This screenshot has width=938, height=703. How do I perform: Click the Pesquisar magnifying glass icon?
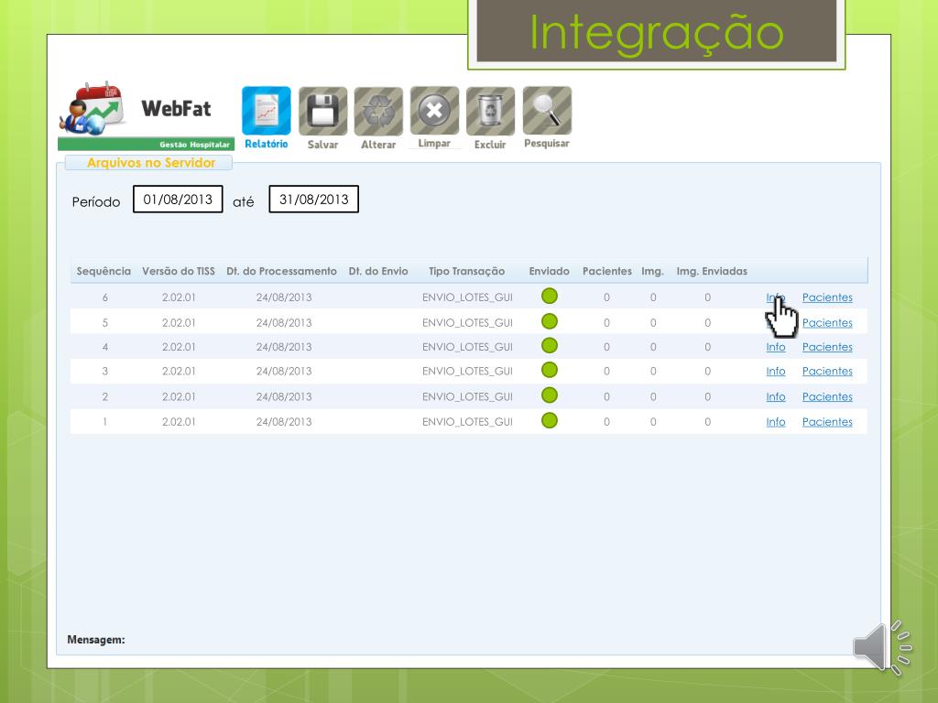pyautogui.click(x=547, y=111)
